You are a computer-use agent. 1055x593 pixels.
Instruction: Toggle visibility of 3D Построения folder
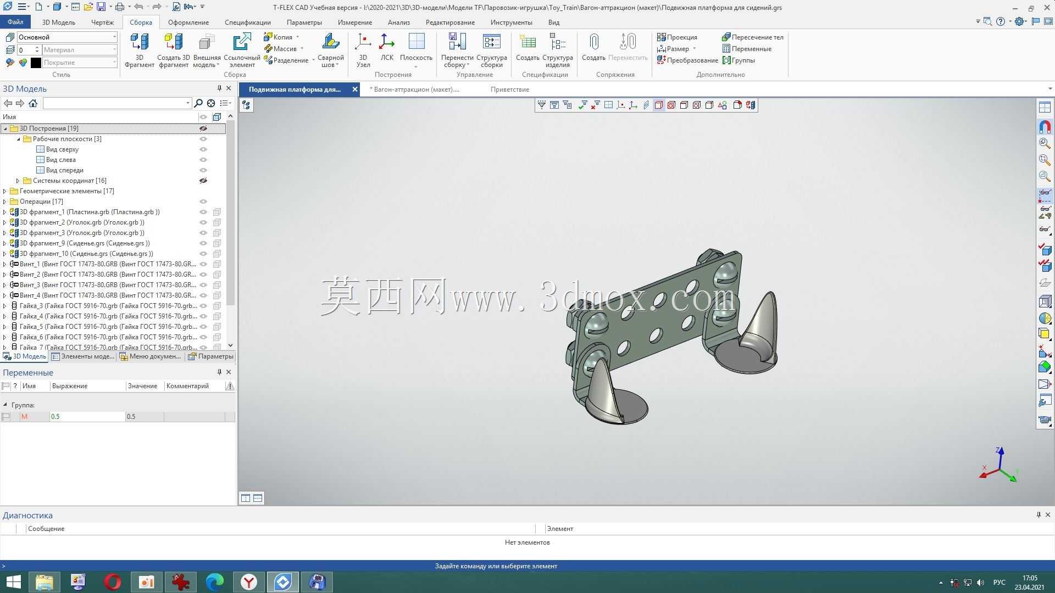[x=203, y=128]
